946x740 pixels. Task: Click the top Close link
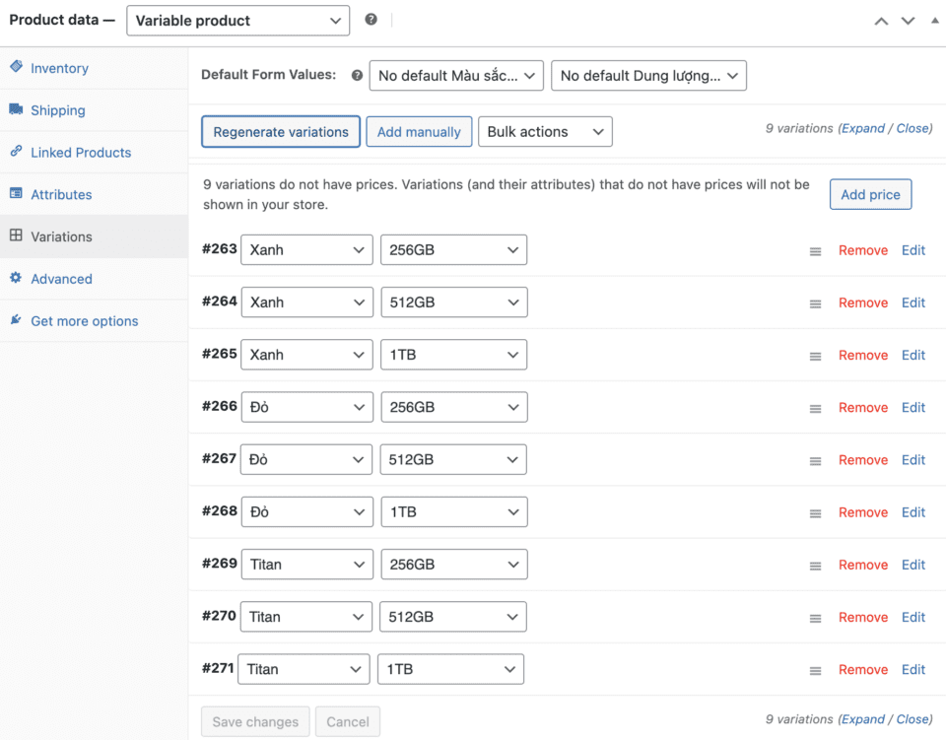912,128
